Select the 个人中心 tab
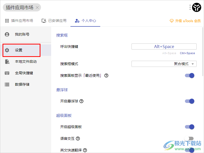Screen dimensions: 204x153 [85, 21]
